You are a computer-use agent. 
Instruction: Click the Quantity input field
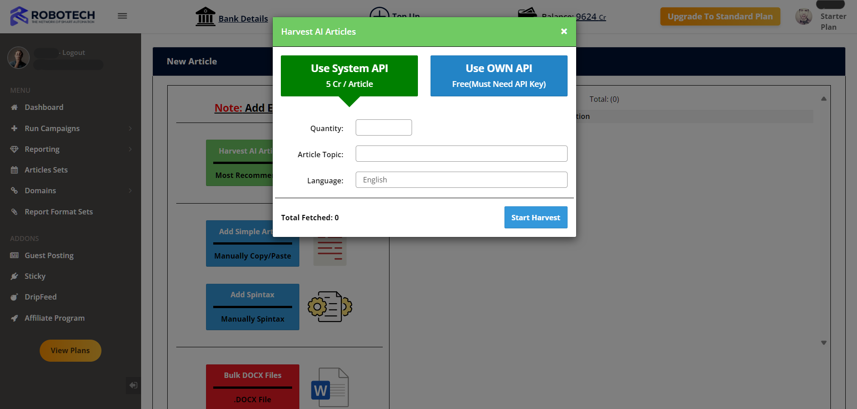tap(383, 127)
